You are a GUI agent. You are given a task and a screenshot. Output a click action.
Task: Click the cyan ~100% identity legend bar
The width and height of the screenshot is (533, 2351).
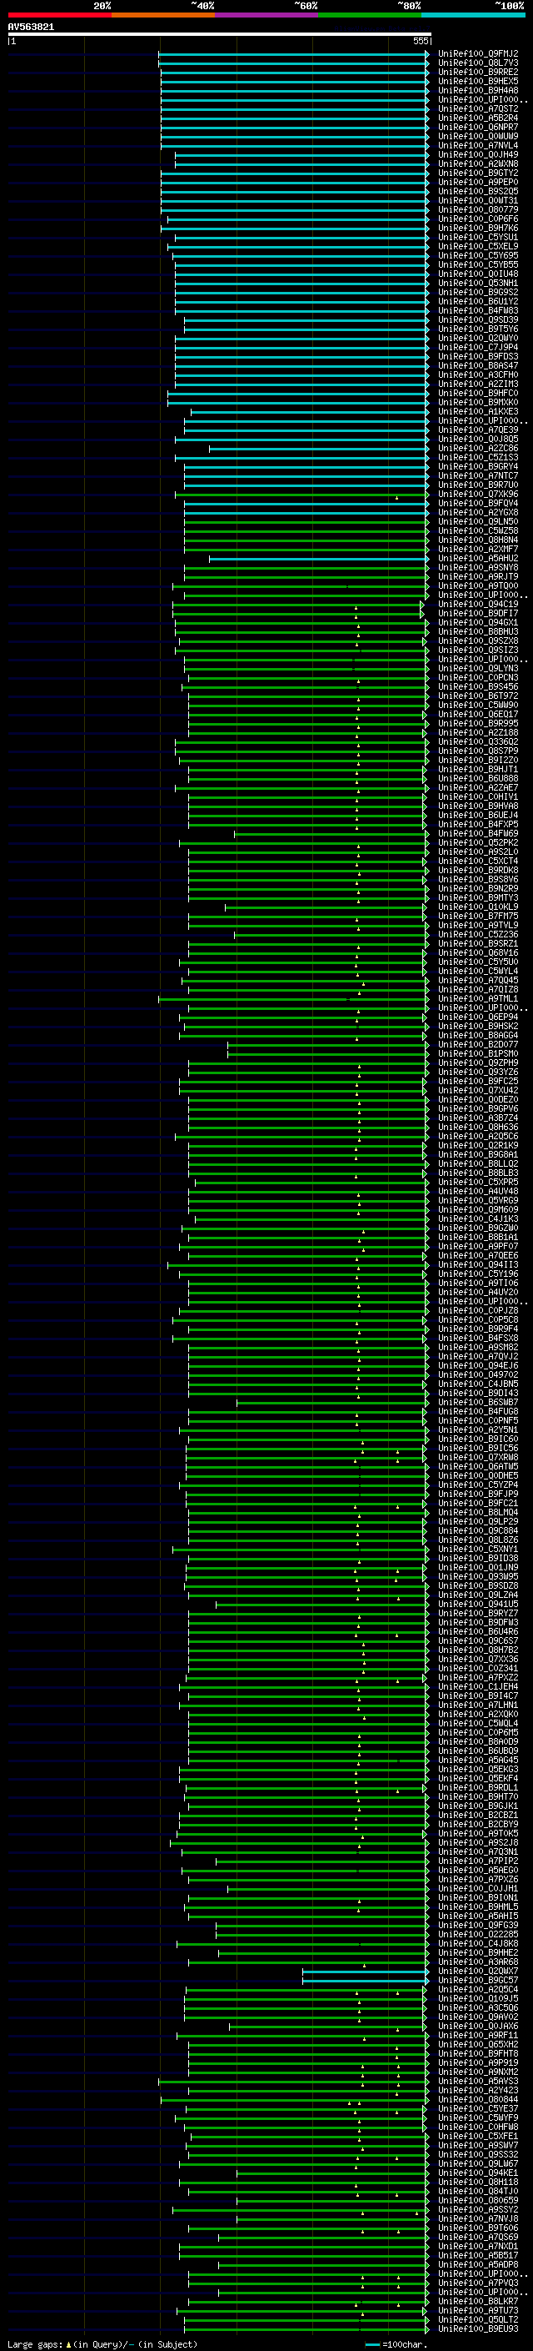tap(473, 16)
